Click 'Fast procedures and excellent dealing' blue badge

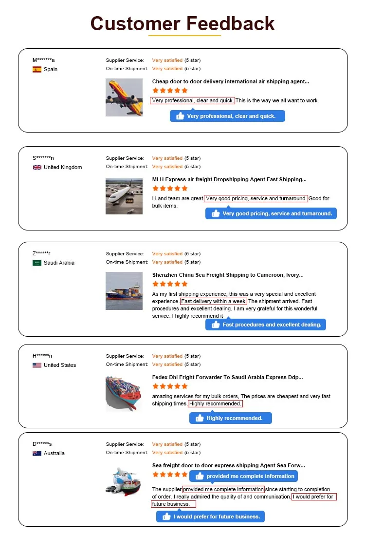(266, 325)
